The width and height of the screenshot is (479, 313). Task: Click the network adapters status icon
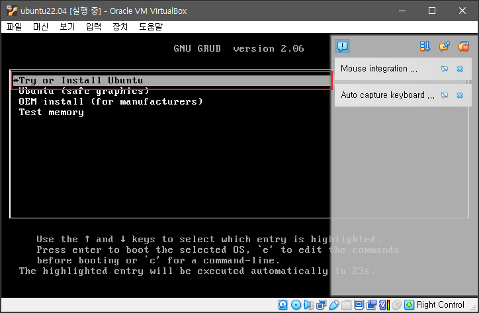[321, 305]
